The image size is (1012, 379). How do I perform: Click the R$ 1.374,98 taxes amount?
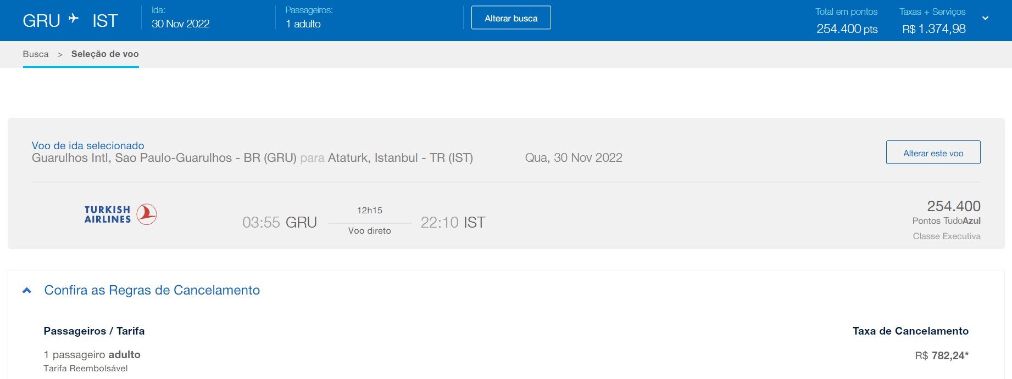point(933,29)
